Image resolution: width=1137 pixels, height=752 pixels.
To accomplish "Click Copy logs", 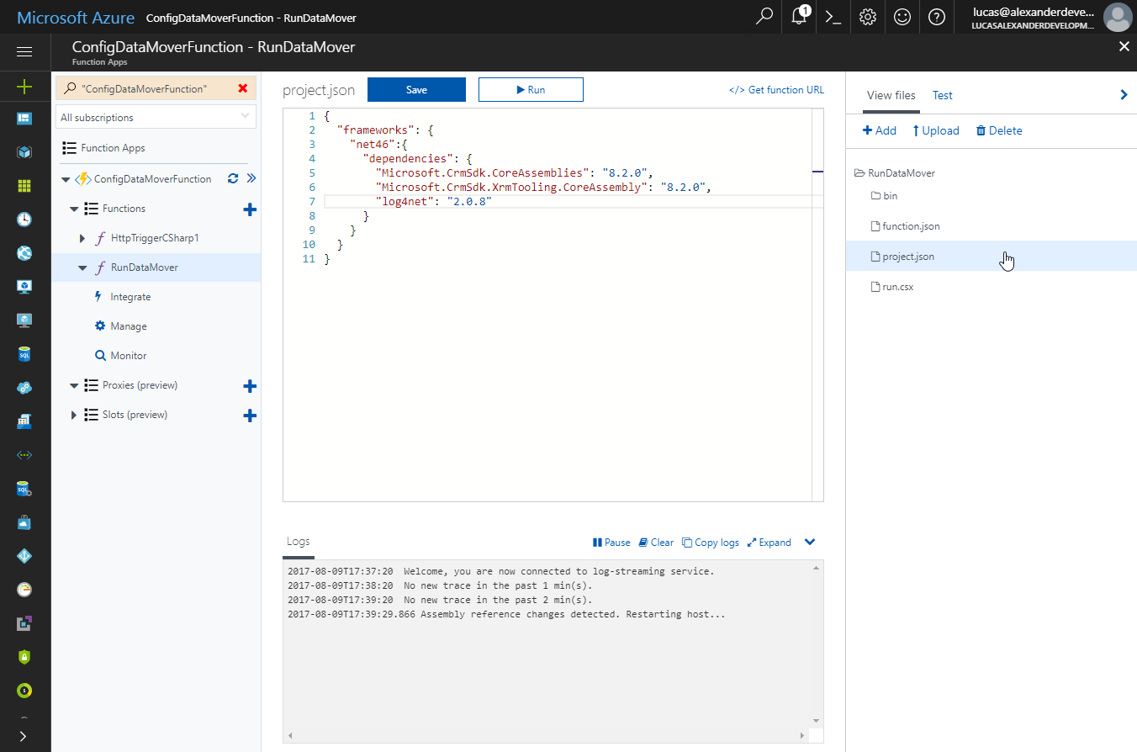I will pyautogui.click(x=711, y=543).
